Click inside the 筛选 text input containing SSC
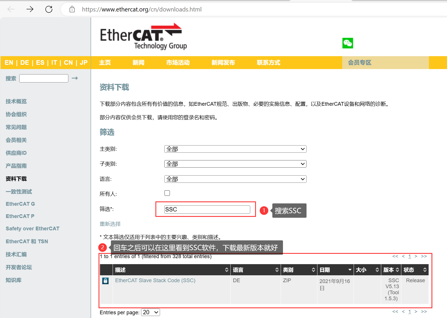The height and width of the screenshot is (318, 447). 207,209
